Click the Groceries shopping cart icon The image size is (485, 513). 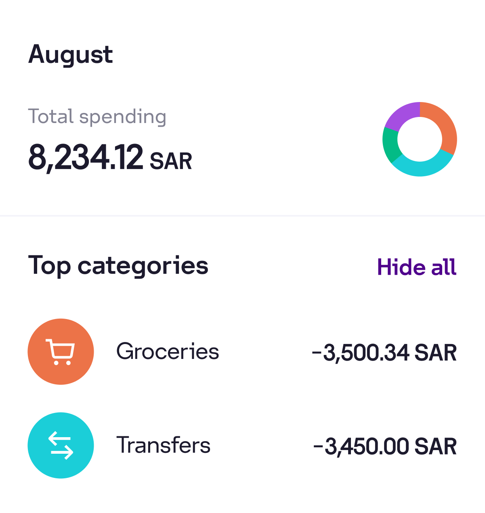61,352
